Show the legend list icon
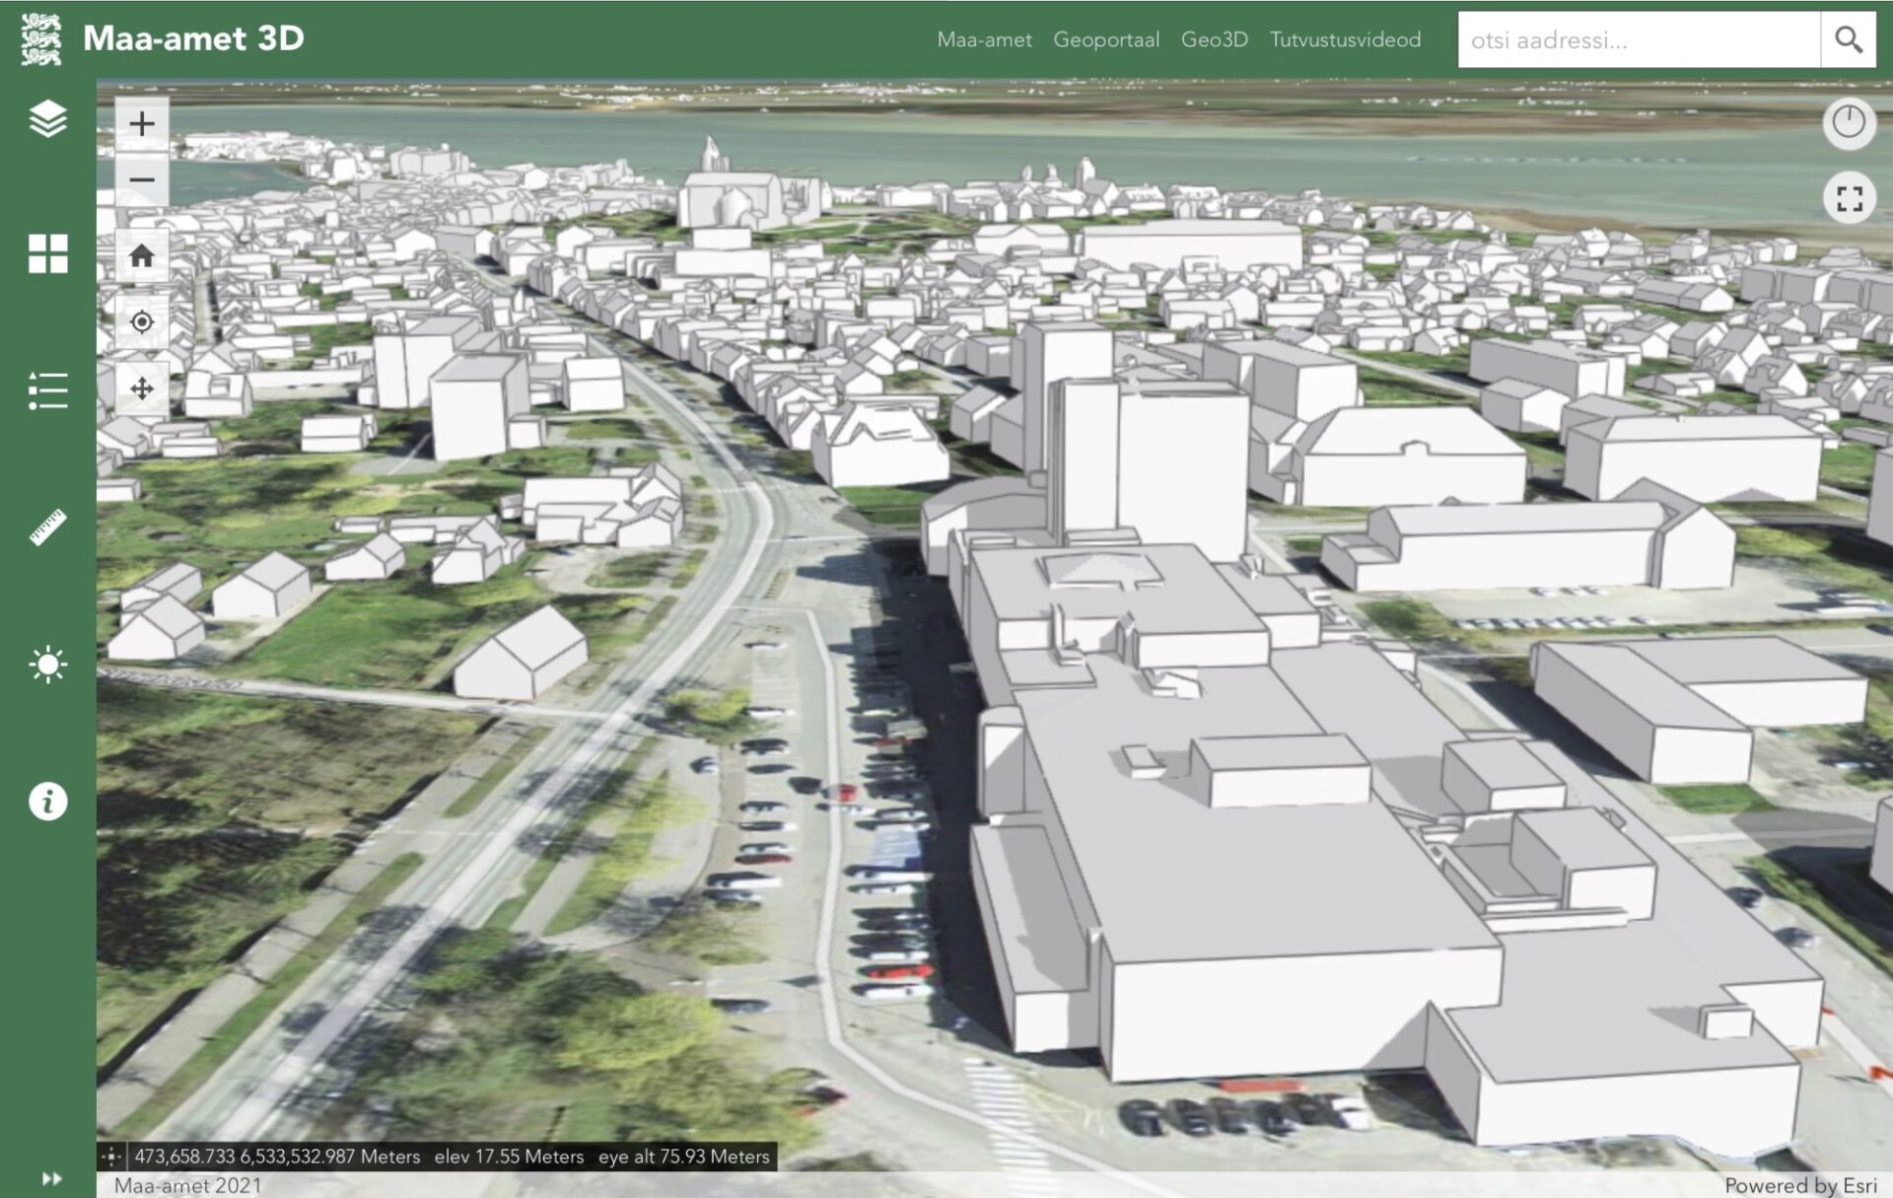Viewport: 1893px width, 1198px height. click(47, 390)
